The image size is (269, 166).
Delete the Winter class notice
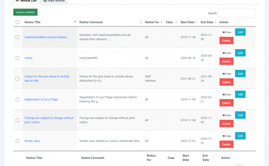pyautogui.click(x=226, y=144)
